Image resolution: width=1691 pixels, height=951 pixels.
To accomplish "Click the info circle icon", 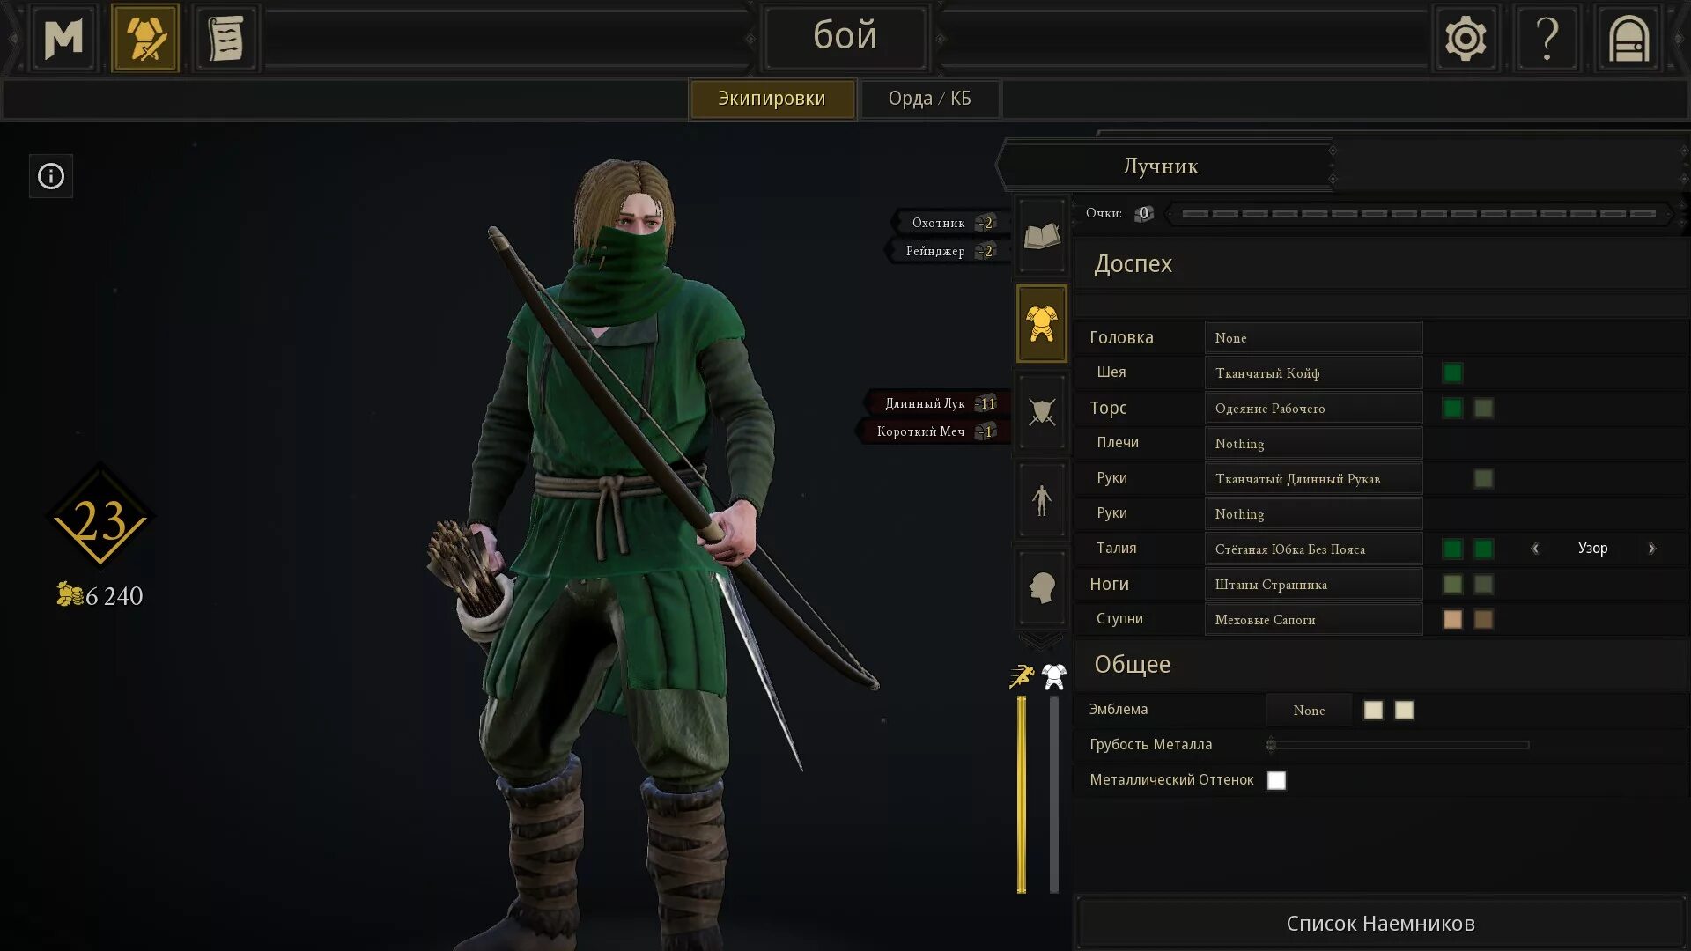I will [51, 176].
